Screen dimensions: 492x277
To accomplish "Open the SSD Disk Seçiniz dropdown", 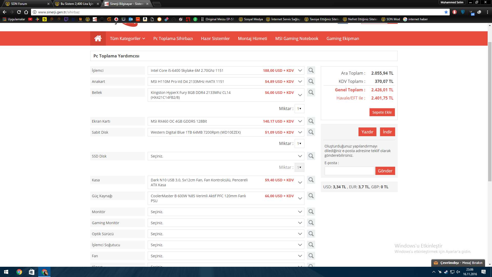I will pyautogui.click(x=226, y=156).
